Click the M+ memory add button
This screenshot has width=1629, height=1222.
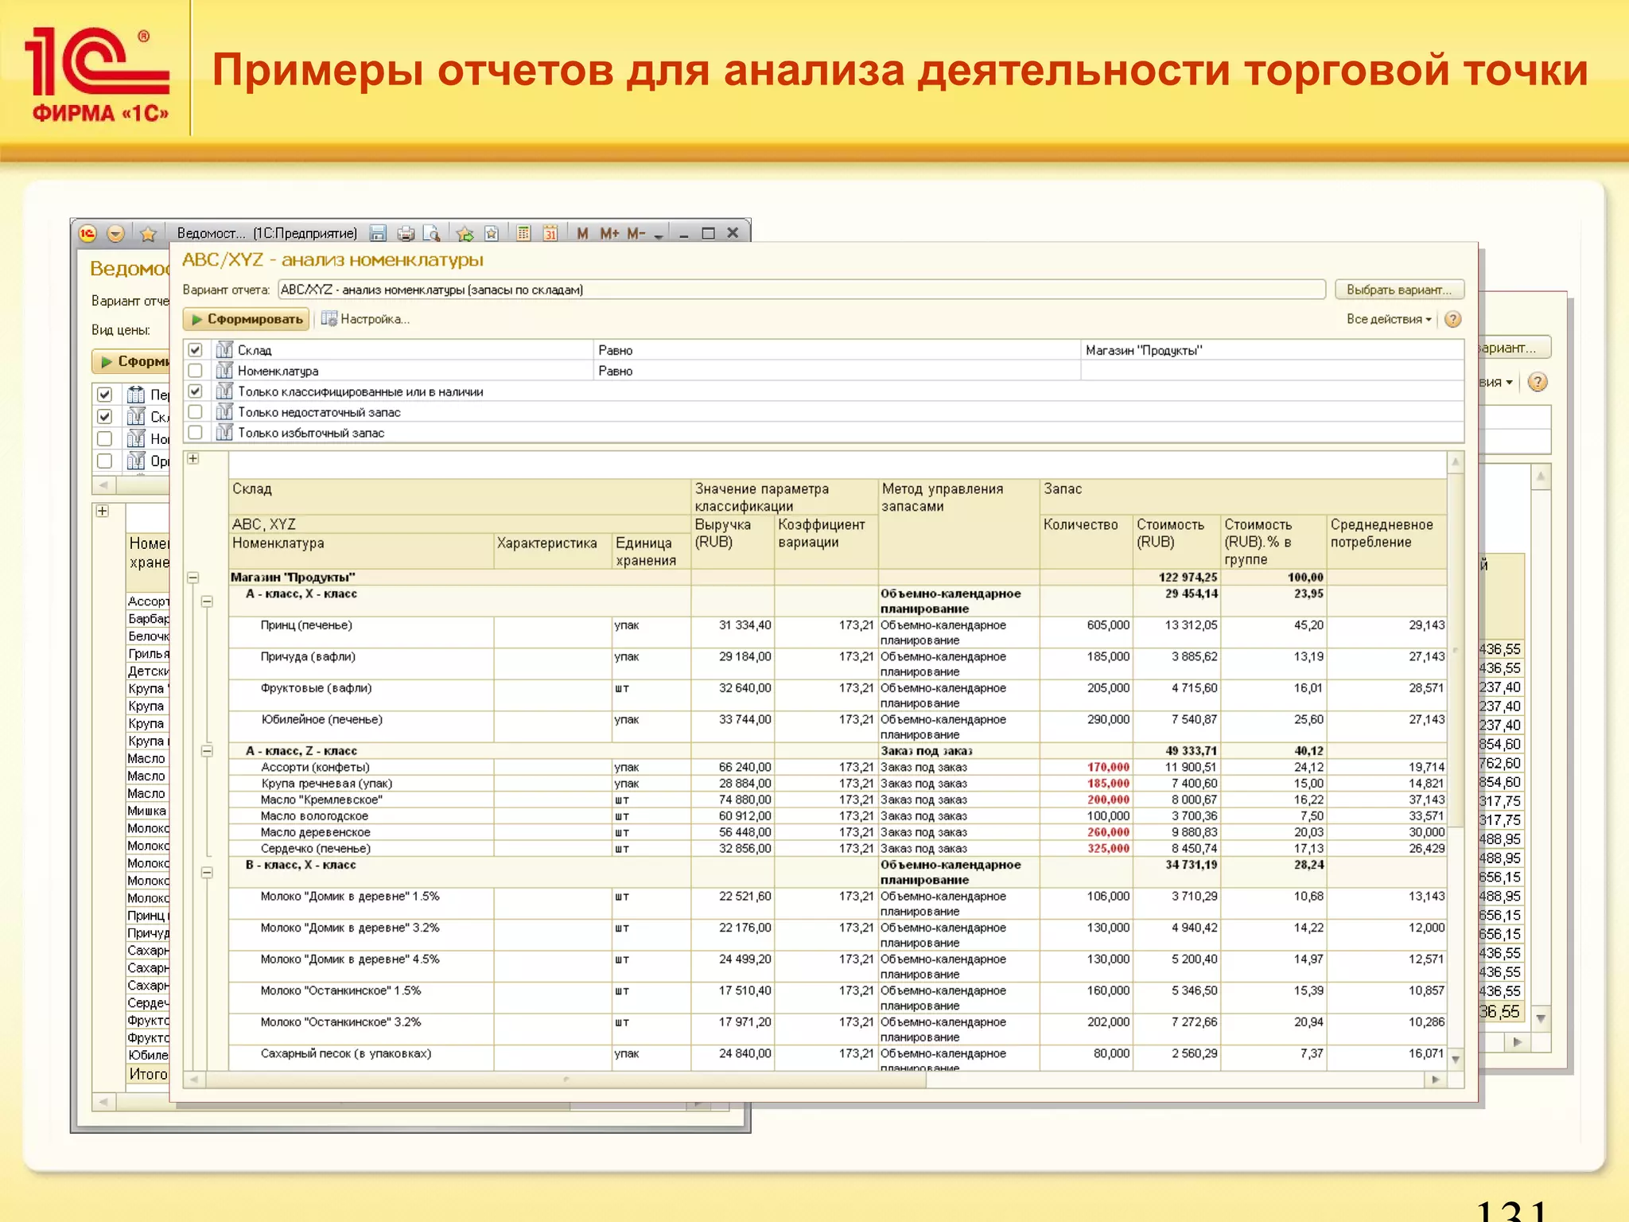pos(609,233)
